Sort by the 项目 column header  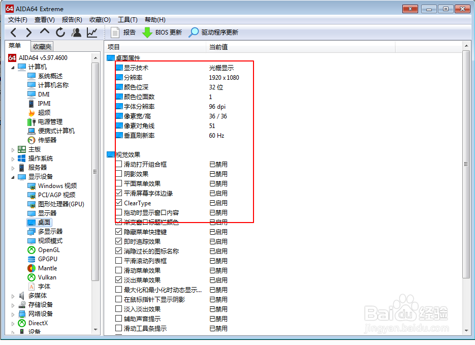[x=155, y=47]
